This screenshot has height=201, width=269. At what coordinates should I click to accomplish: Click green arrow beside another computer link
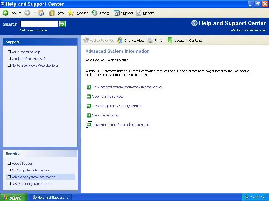[89, 125]
